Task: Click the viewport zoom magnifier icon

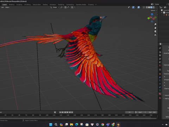Action: pos(155,24)
